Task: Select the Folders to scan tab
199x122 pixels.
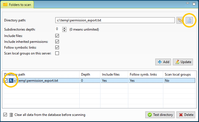Action: [17, 5]
